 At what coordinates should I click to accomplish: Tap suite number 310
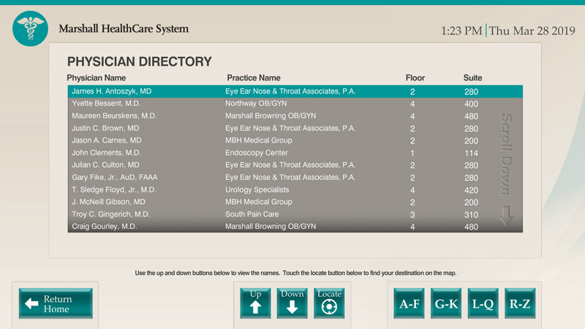pyautogui.click(x=471, y=215)
